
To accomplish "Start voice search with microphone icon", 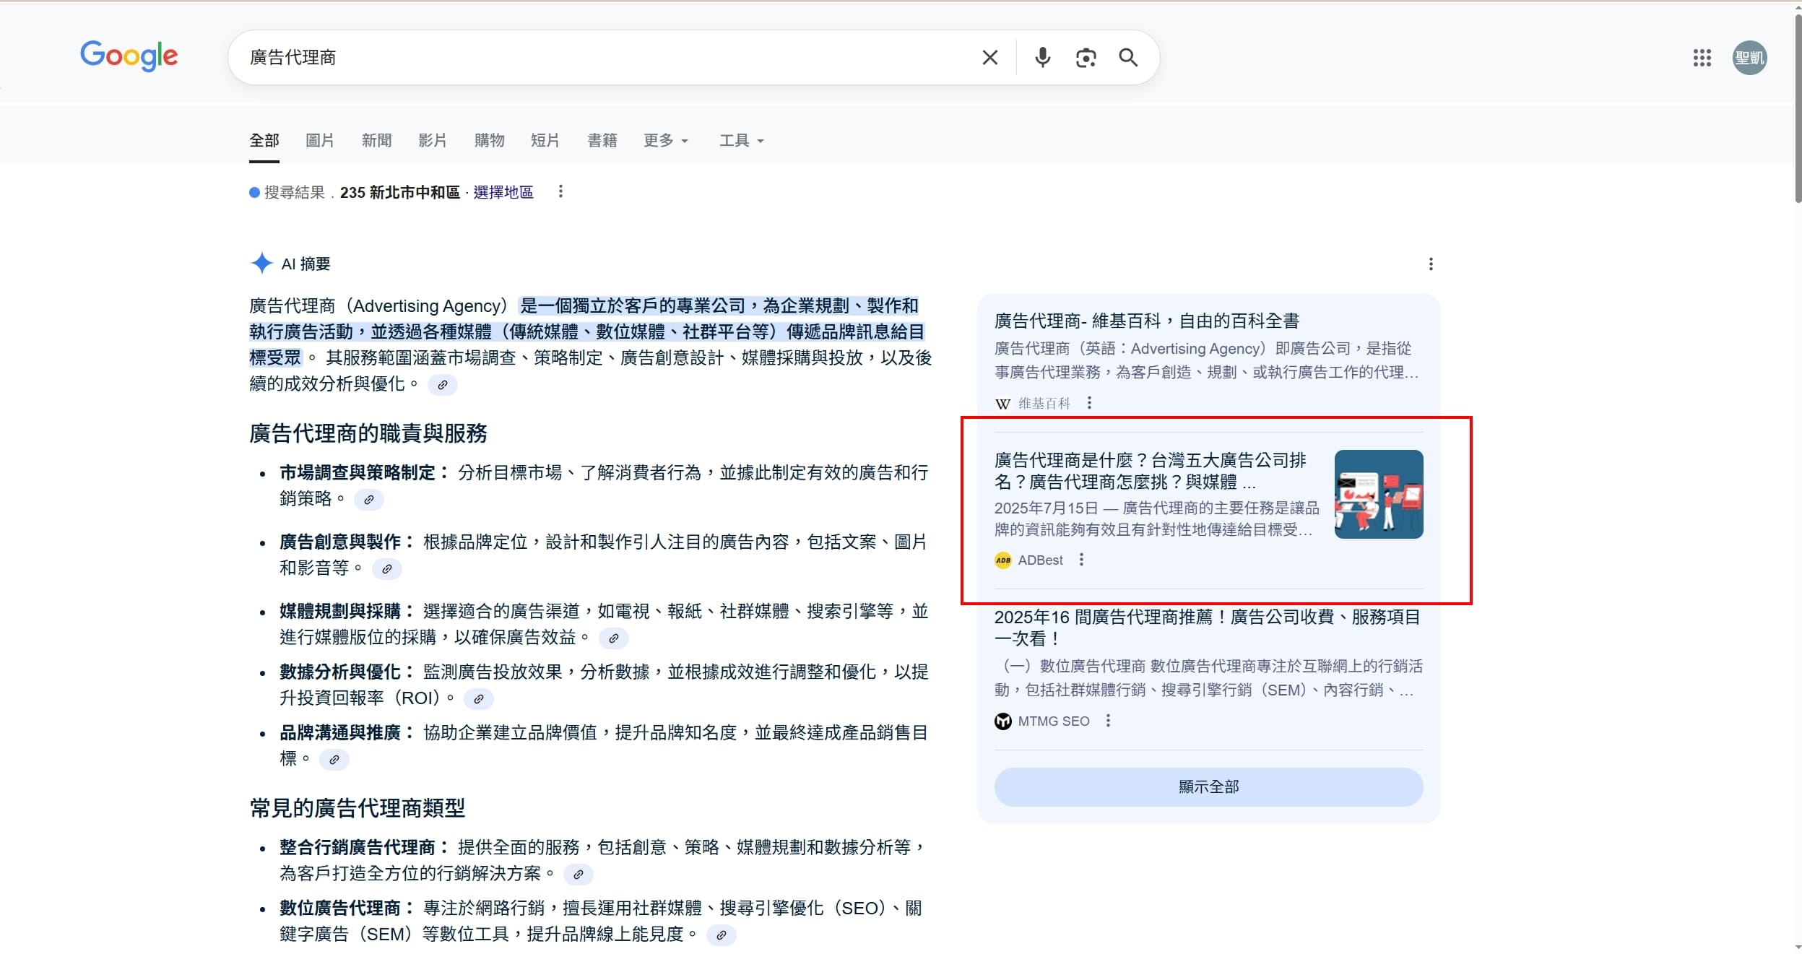I will (1042, 58).
